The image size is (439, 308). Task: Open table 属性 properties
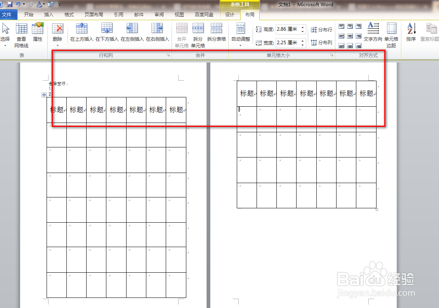pyautogui.click(x=38, y=32)
